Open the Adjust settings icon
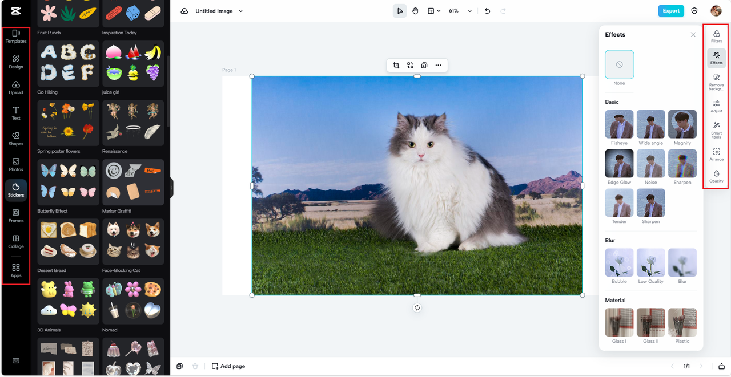Screen dimensions: 731x377 pos(716,106)
